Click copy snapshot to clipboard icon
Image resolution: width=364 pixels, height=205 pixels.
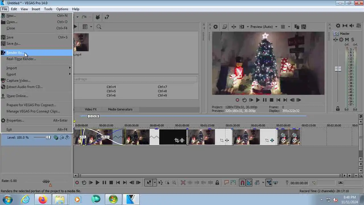297,27
